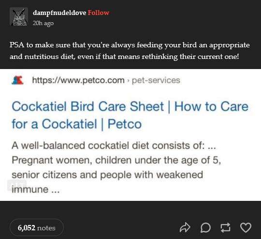Click the 20h ago timestamp permalink

(43, 23)
